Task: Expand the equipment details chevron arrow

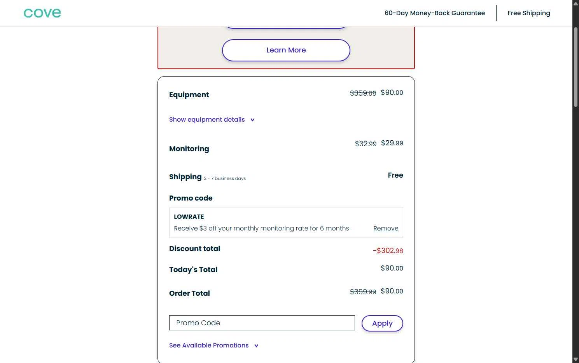Action: (x=252, y=120)
